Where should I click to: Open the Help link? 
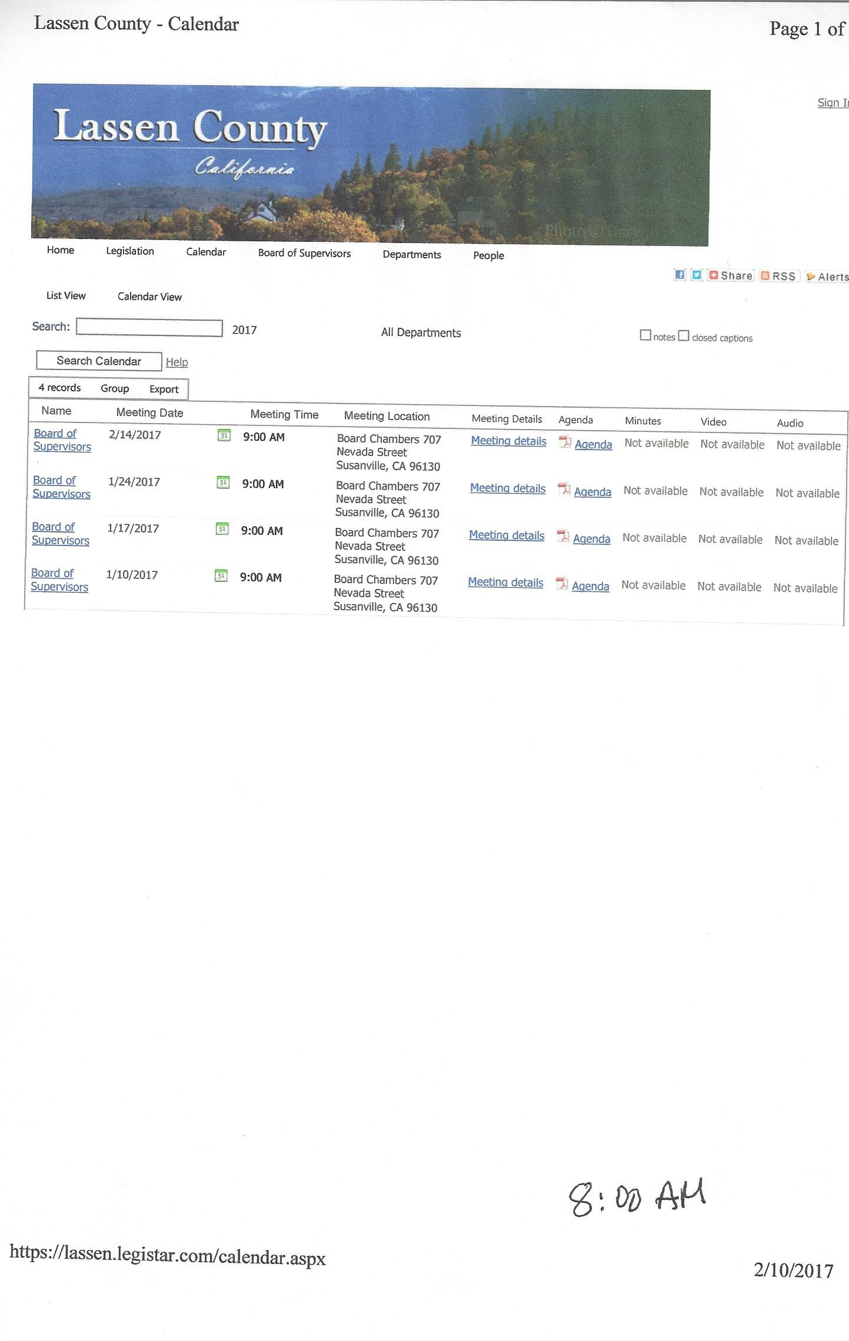[177, 362]
